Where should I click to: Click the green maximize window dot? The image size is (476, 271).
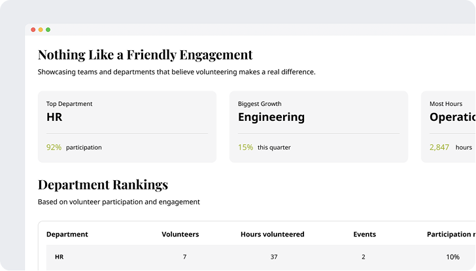pyautogui.click(x=48, y=29)
